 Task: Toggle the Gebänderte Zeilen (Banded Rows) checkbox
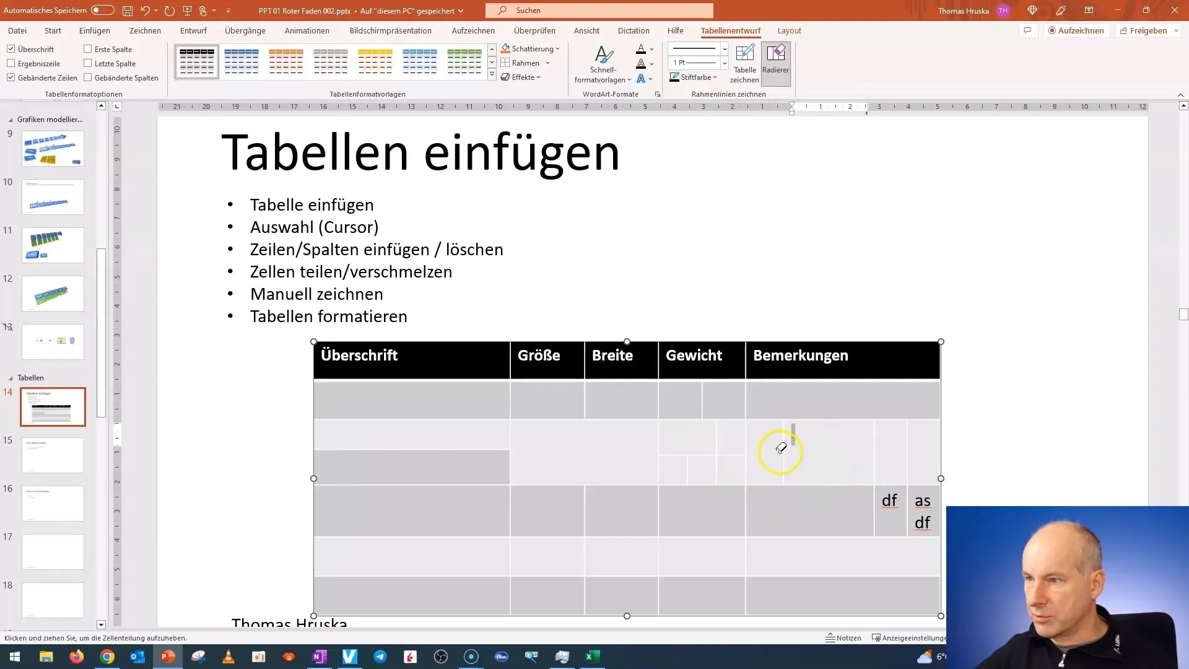point(11,77)
